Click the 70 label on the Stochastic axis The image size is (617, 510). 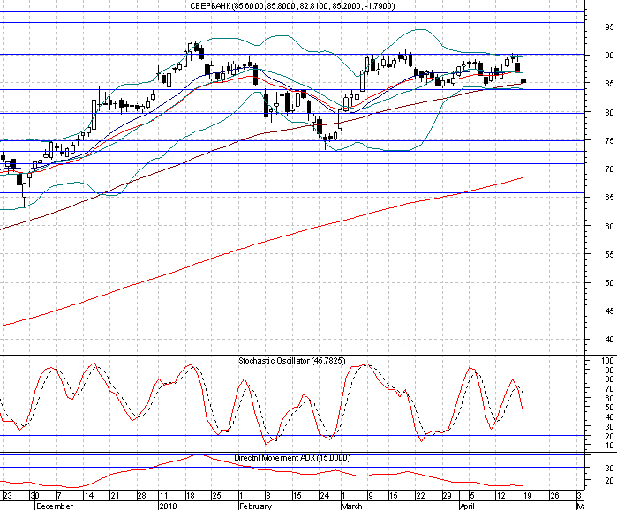click(609, 389)
